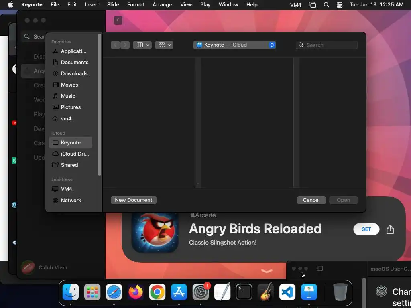
Task: Select Pictures in dialog sidebar
Action: coord(71,107)
